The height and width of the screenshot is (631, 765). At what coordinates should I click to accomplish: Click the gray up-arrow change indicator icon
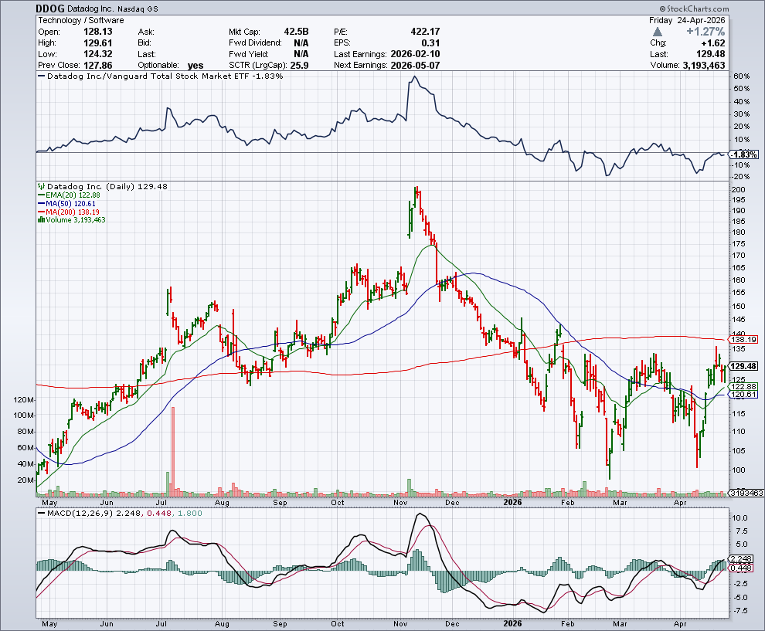click(x=657, y=32)
